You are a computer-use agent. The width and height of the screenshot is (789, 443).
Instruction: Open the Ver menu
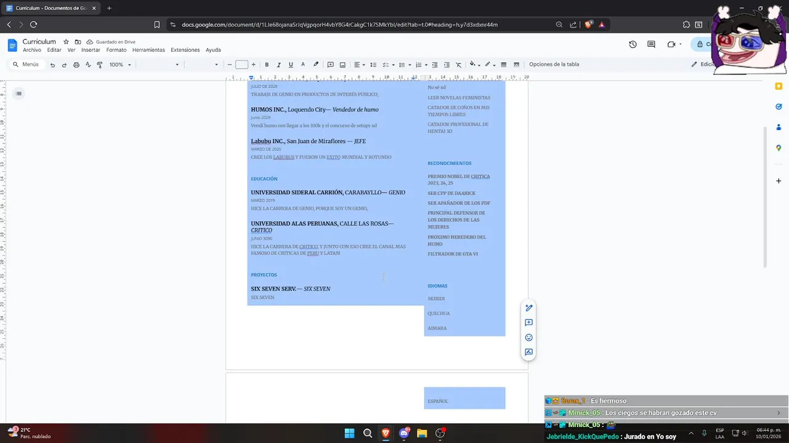[x=71, y=50]
